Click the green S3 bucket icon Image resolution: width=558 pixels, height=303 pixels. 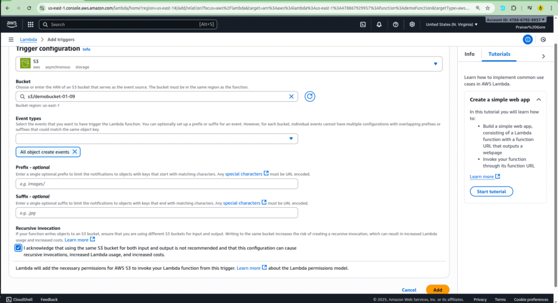25,63
